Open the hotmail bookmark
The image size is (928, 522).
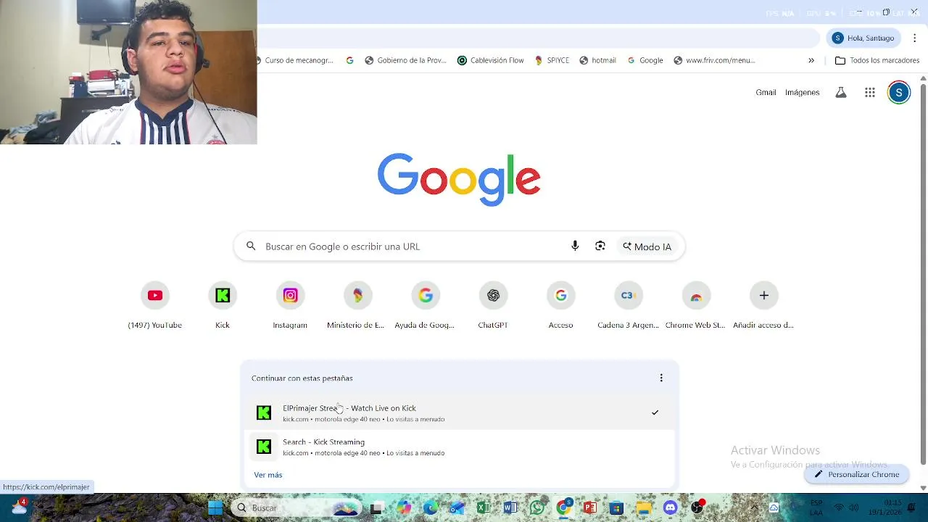point(597,60)
